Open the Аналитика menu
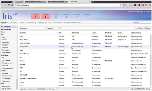This screenshot has height=91, width=152. (58, 23)
